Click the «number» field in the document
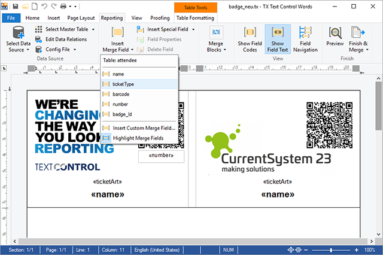383x255 pixels. point(161,156)
